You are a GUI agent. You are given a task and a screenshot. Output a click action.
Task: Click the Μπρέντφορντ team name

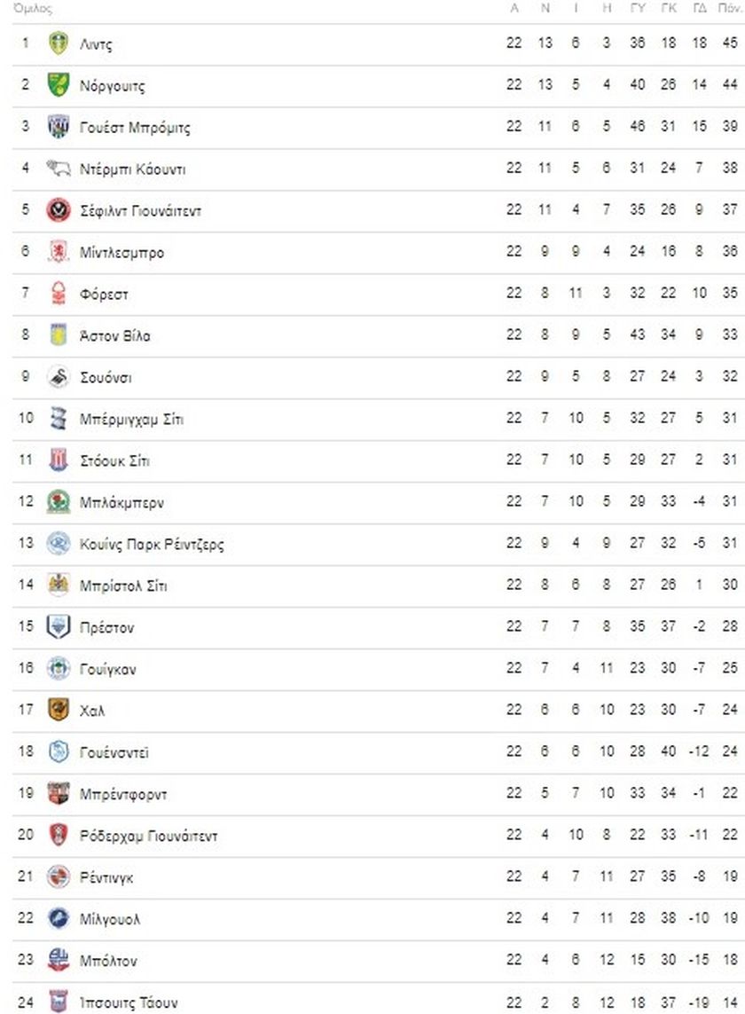tap(123, 793)
